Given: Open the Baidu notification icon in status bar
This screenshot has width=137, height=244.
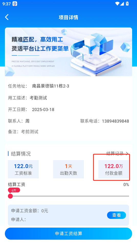Looking at the screenshot, I should tap(15, 4).
